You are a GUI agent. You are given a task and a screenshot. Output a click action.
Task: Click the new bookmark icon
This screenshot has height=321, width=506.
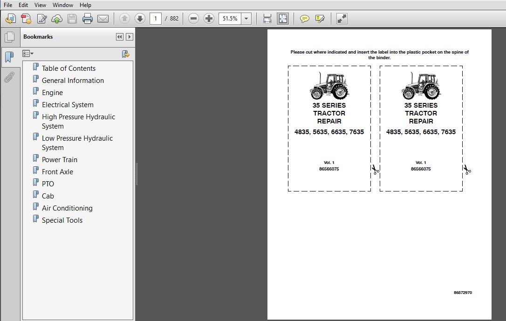pos(125,54)
